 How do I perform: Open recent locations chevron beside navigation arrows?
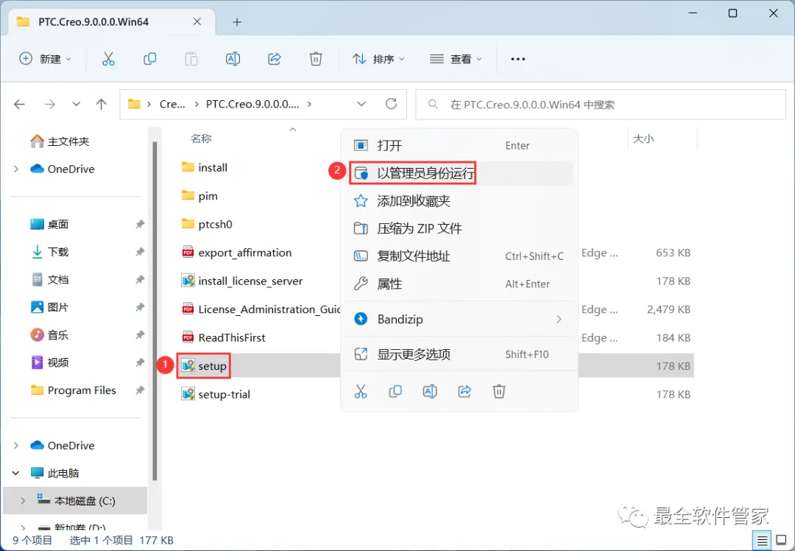point(76,105)
